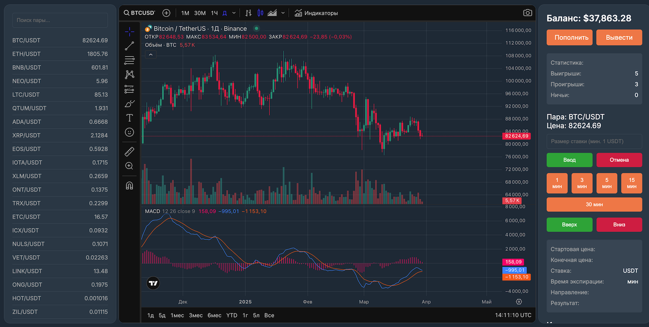Click the Пополнить deposit button
Viewport: 649px width, 327px height.
pos(569,37)
